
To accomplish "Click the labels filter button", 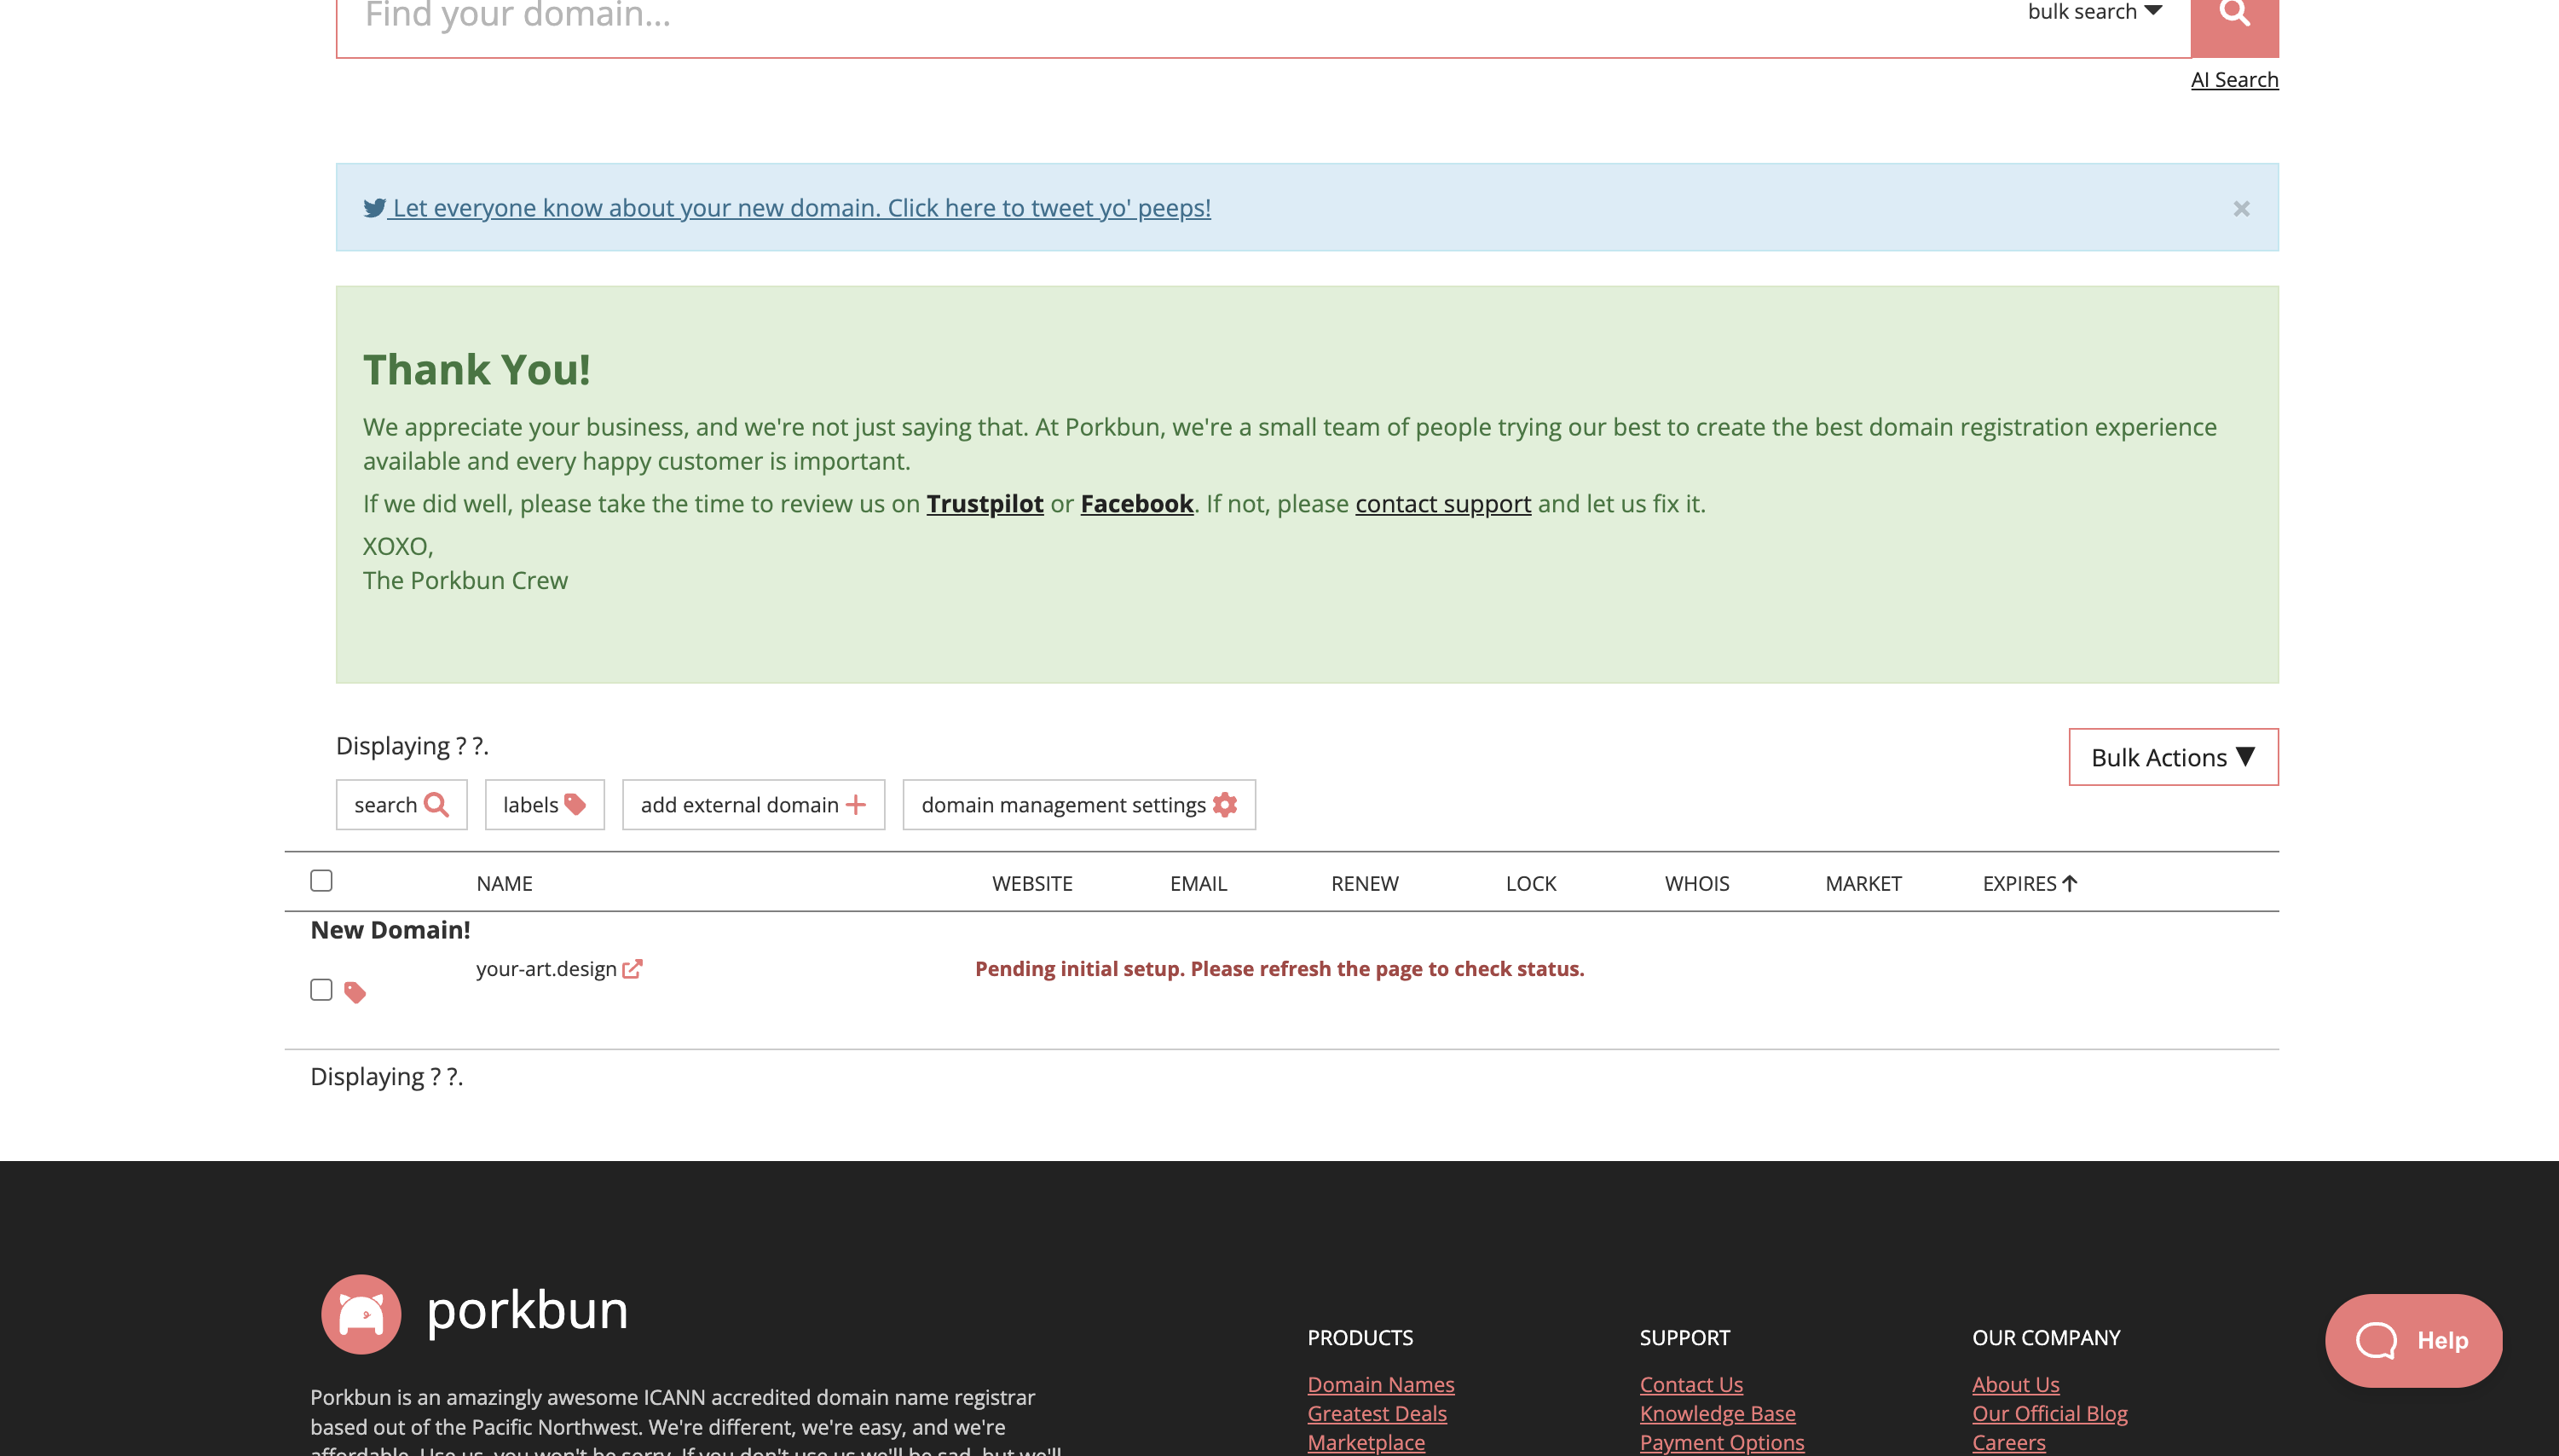I will [544, 805].
